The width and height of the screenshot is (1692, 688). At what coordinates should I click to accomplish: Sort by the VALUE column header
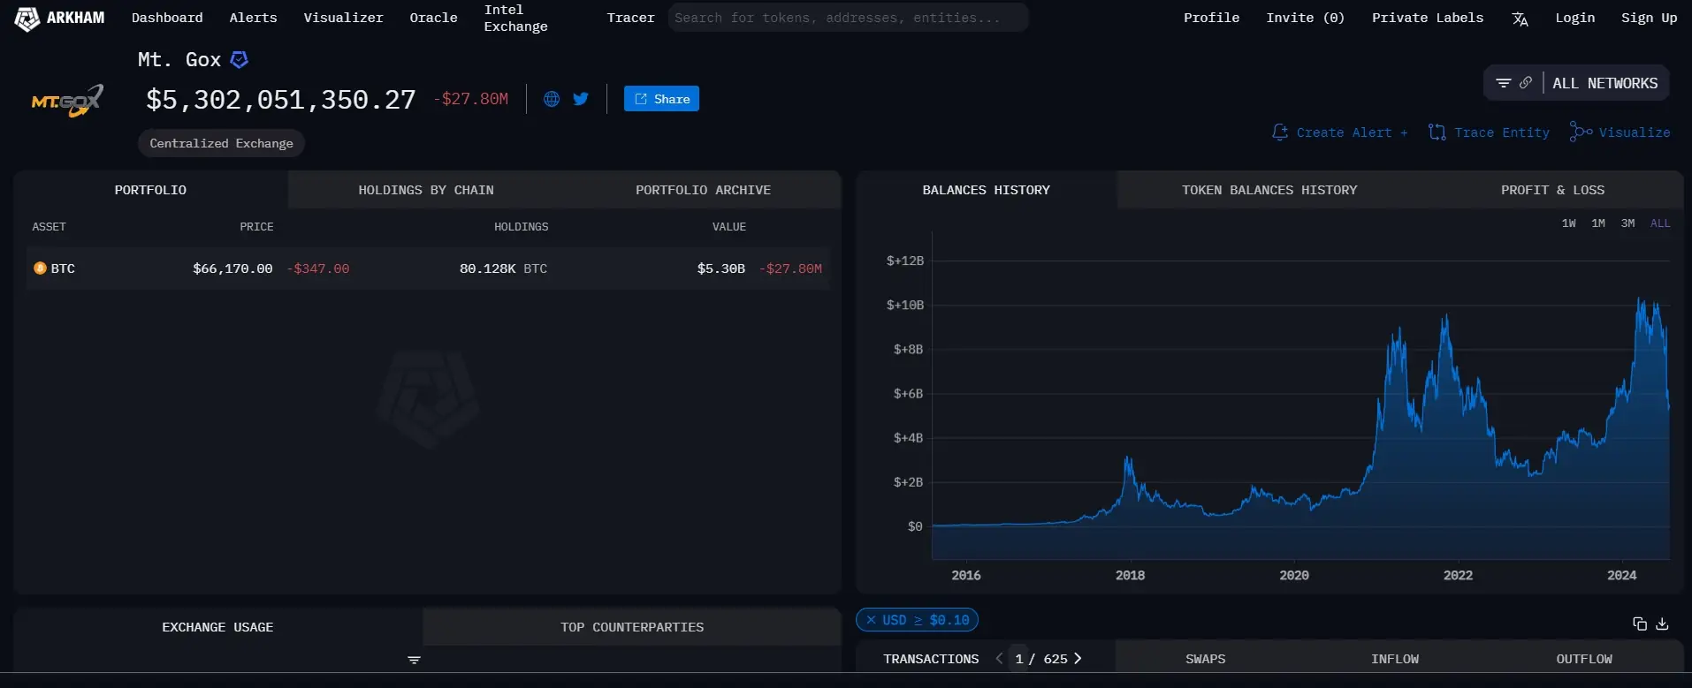729,227
